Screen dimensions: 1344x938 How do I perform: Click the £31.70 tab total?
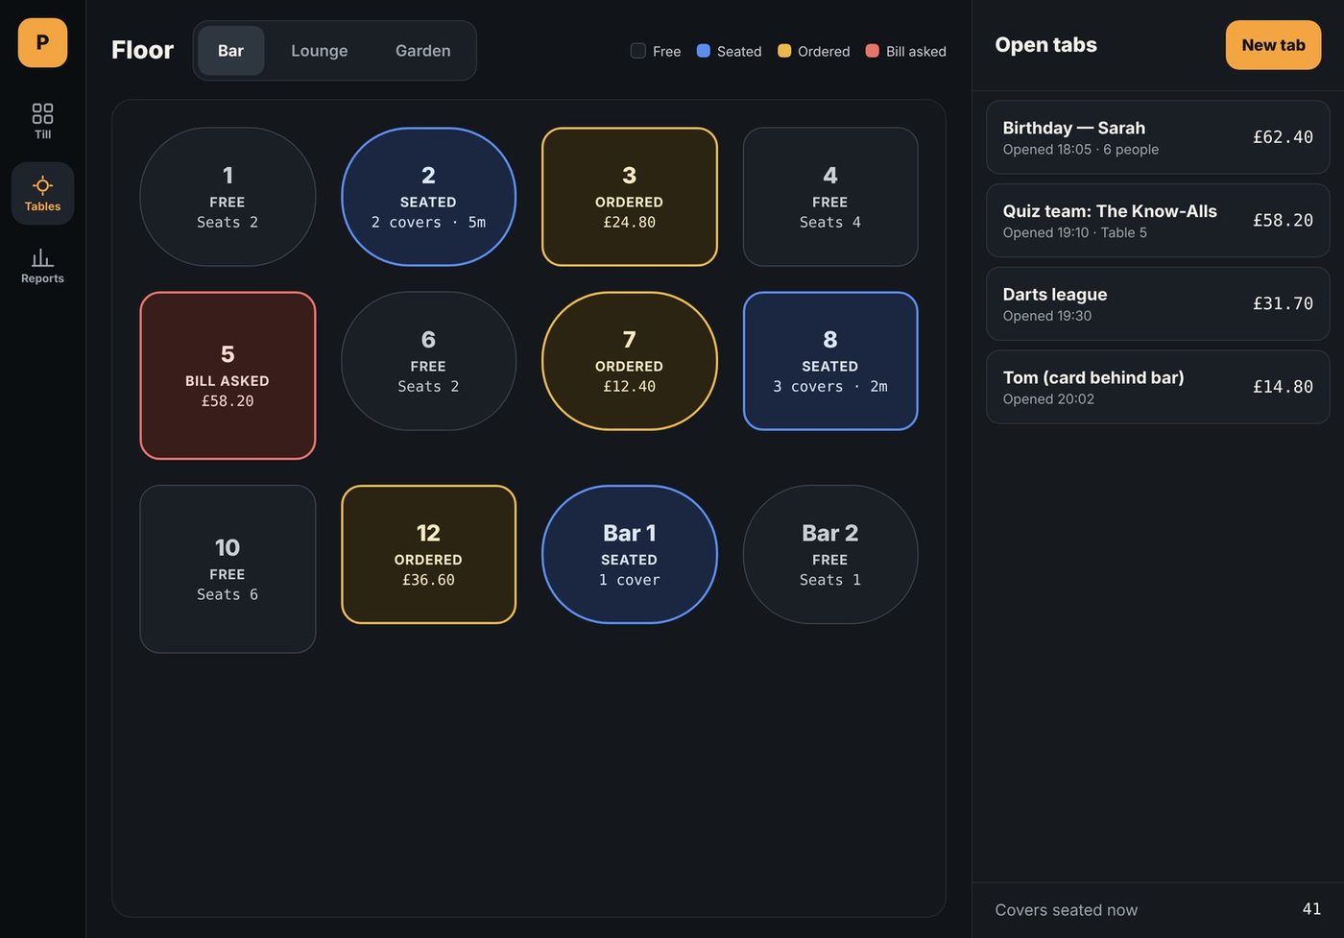[x=1283, y=303]
